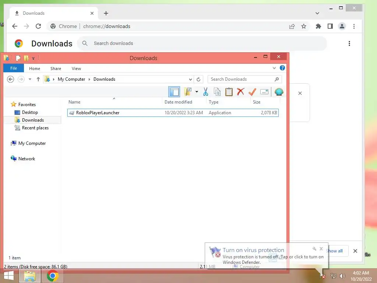Sort by the Size column header
377x283 pixels.
click(257, 102)
